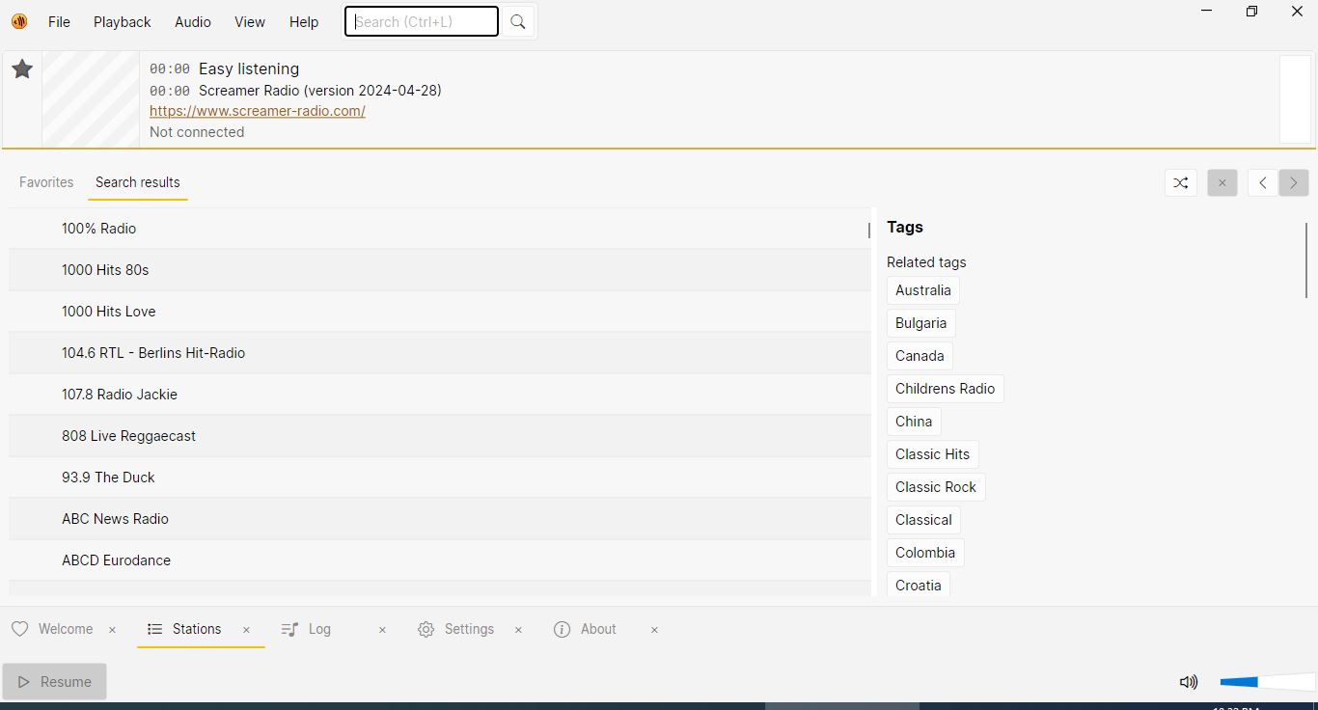1318x710 pixels.
Task: Click the gear icon on Settings tab
Action: pos(426,629)
